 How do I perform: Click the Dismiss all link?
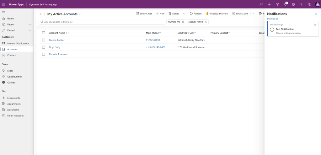point(272,19)
